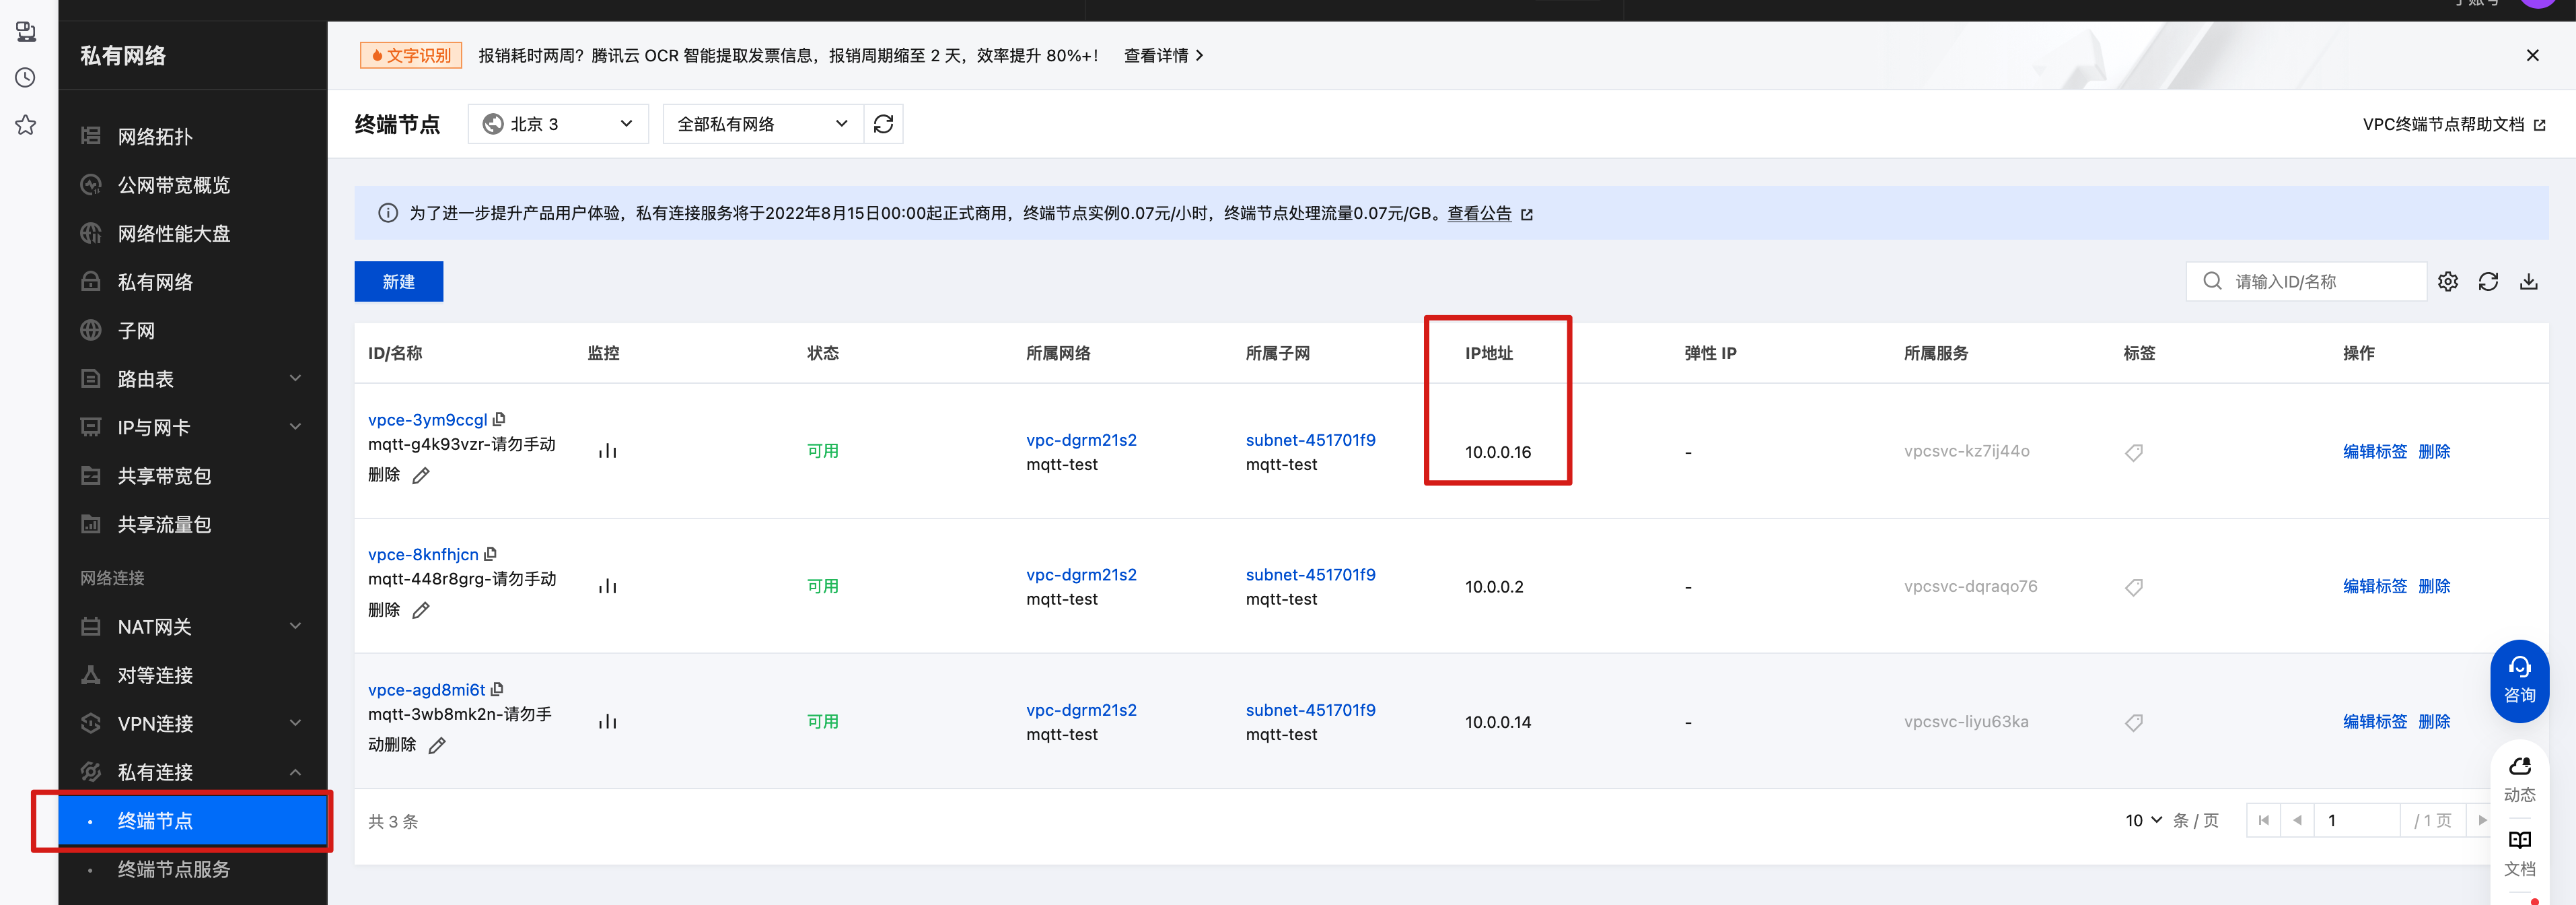Copy the vpce-3ym9ccgl ID with the copy icon
Viewport: 2576px width, 905px height.
coord(499,420)
